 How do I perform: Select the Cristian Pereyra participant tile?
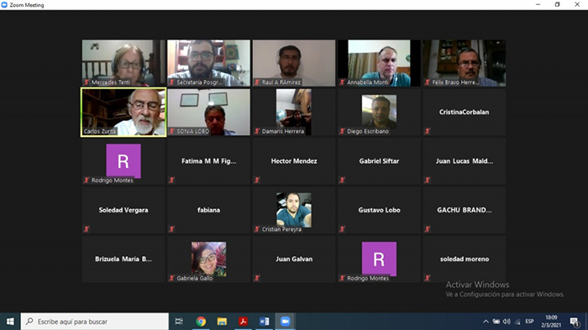tap(294, 210)
